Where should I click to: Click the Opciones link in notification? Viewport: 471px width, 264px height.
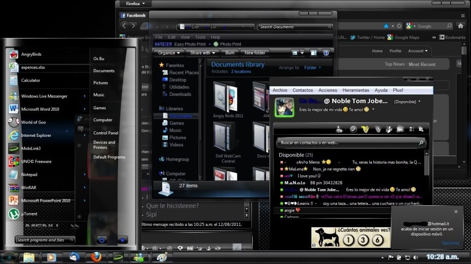coord(450,243)
